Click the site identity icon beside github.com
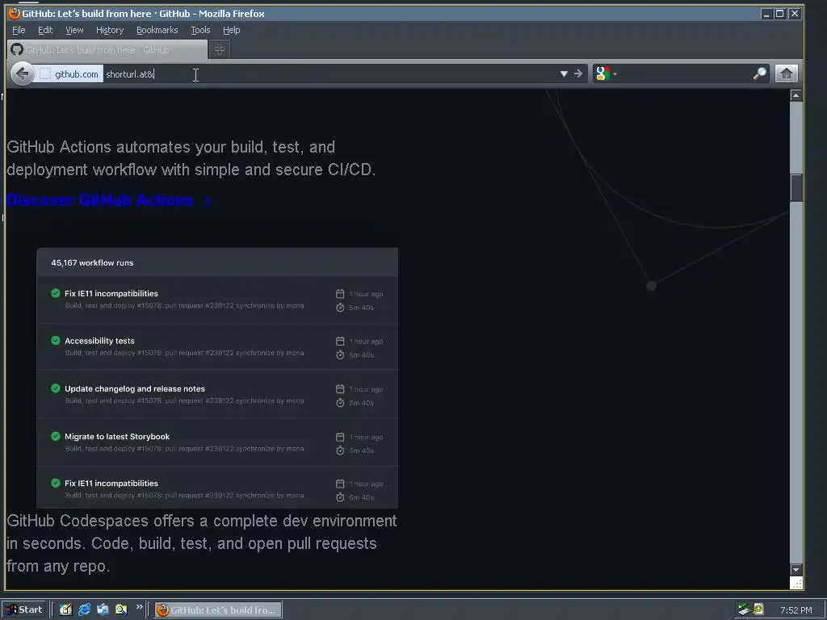 (x=45, y=73)
